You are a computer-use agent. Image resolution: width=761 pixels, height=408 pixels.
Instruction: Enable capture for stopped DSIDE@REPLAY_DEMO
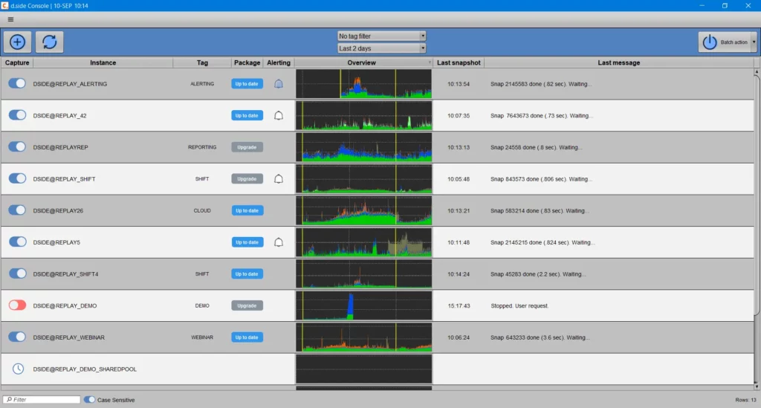point(18,305)
